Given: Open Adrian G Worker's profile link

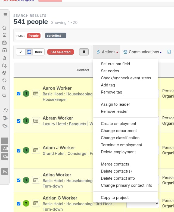Looking at the screenshot, I should [60, 198].
